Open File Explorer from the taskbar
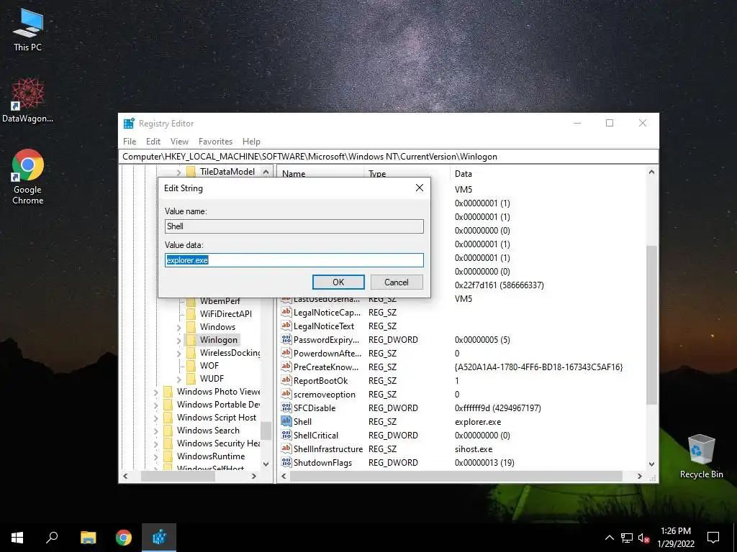Viewport: 737px width, 552px height. [x=88, y=538]
